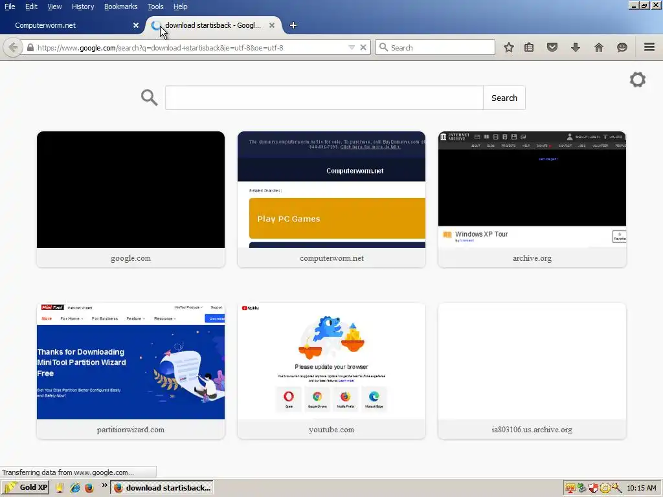Image resolution: width=663 pixels, height=497 pixels.
Task: Open new tab page settings gear
Action: pos(638,80)
